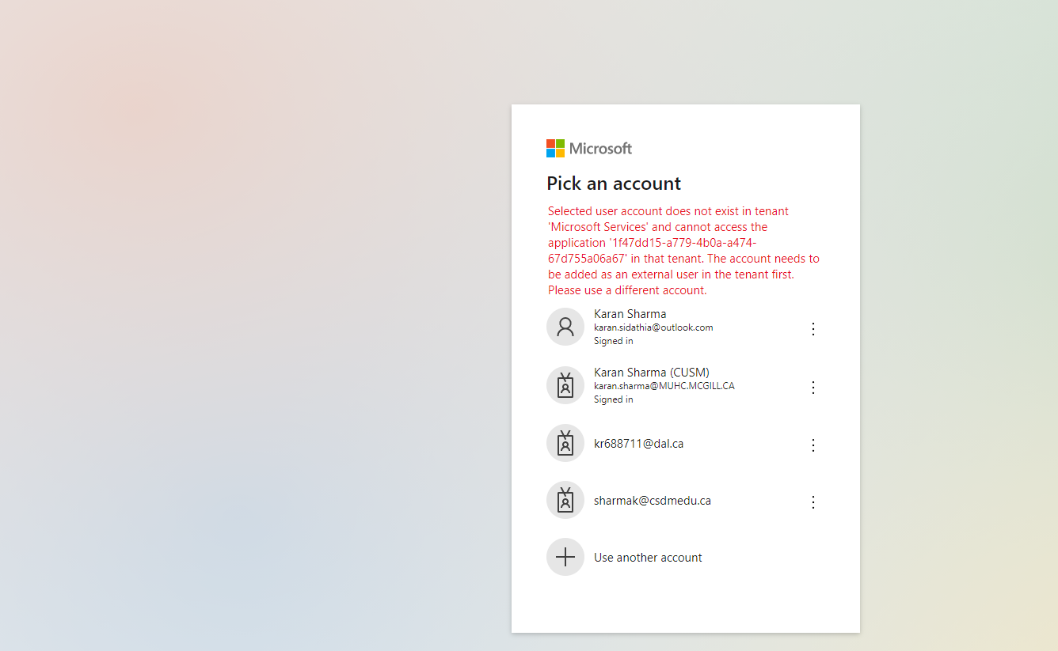Click the badge icon for kr688711@dal.ca
Image resolution: width=1058 pixels, height=651 pixels.
565,443
